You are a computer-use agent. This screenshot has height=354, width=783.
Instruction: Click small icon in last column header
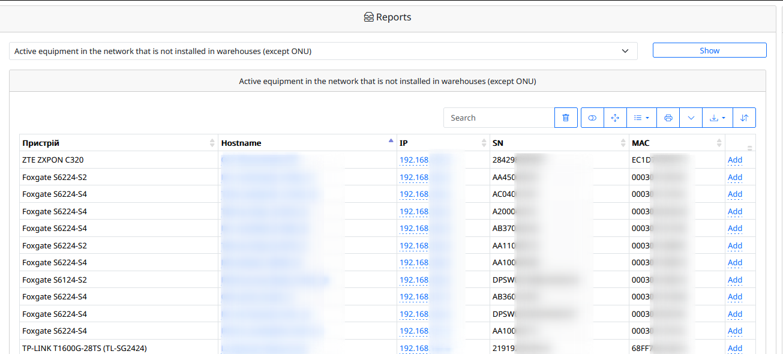750,148
